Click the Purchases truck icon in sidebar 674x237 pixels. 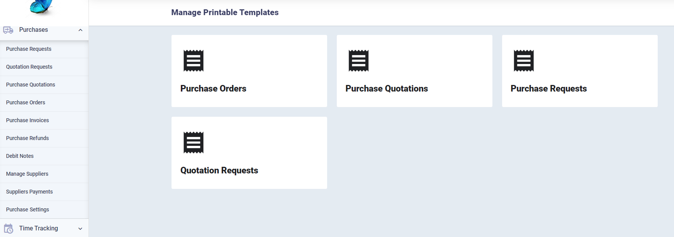click(8, 30)
